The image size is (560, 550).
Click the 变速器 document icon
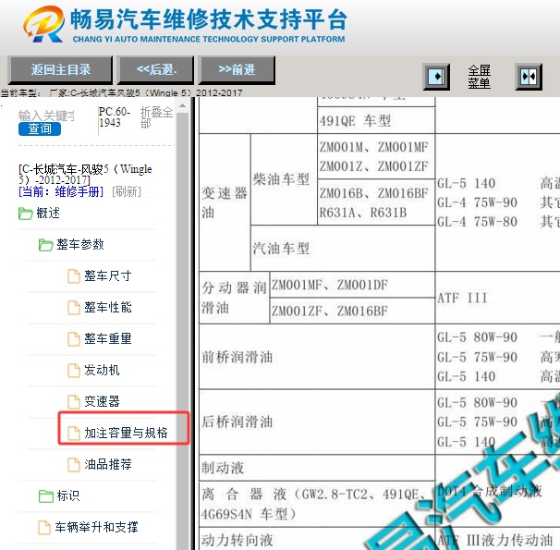pyautogui.click(x=74, y=402)
